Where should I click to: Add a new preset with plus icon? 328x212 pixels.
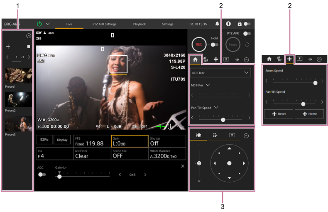pos(8,47)
